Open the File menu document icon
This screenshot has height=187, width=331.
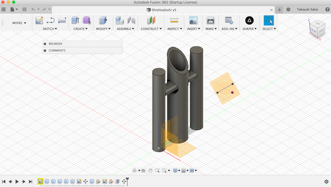click(12, 9)
